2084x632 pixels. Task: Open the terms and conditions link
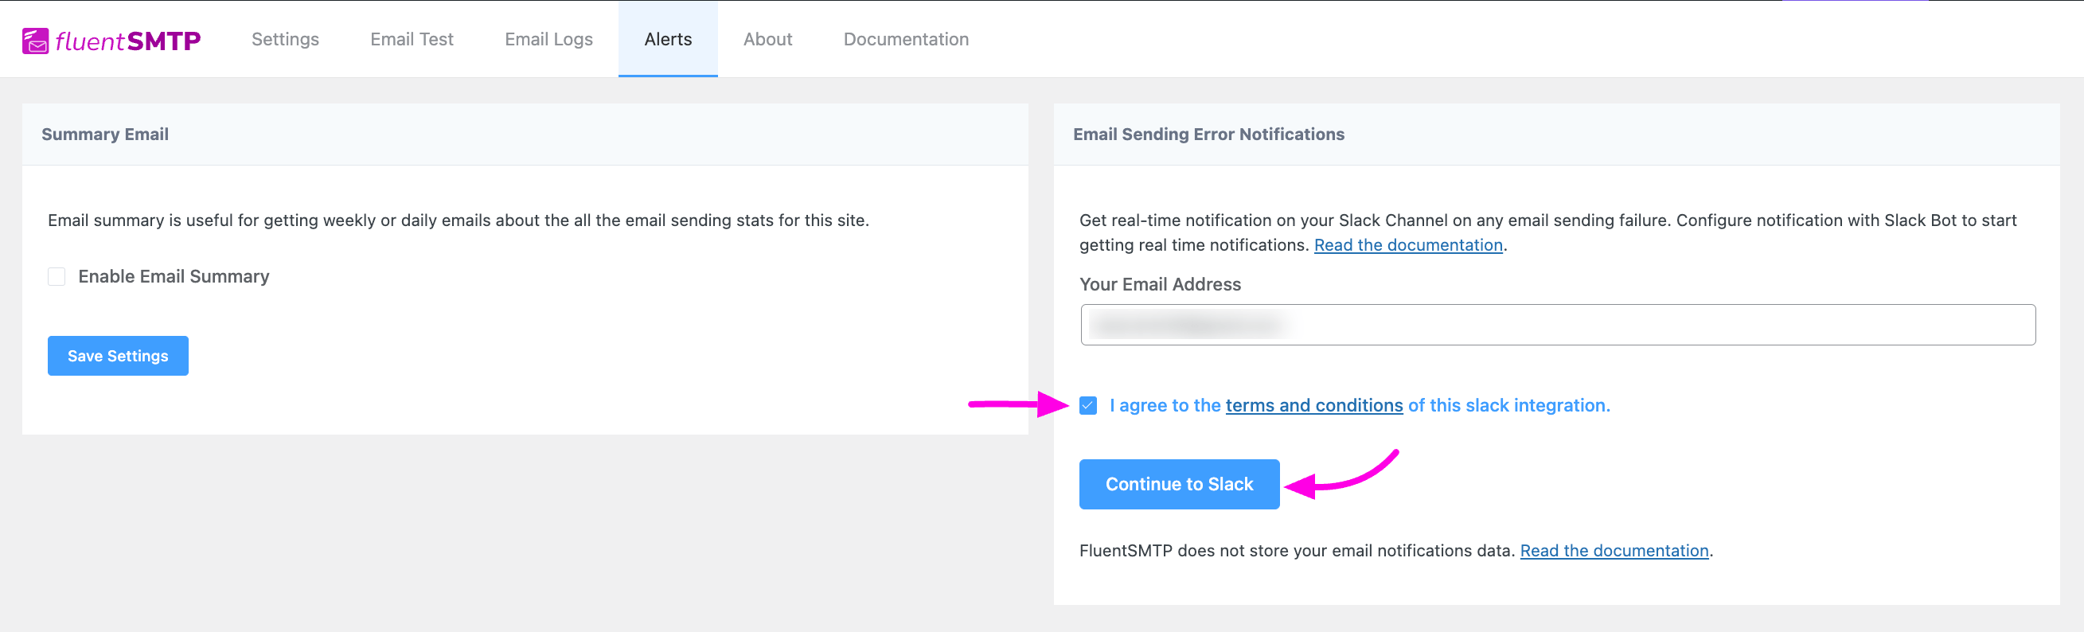click(x=1313, y=405)
